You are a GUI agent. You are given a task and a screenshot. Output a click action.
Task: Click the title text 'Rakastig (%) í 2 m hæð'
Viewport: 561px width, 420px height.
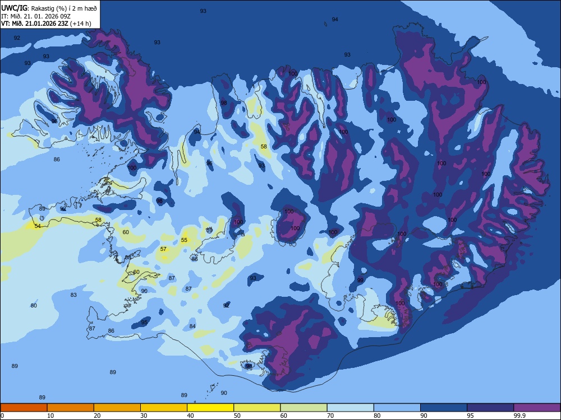click(x=64, y=8)
